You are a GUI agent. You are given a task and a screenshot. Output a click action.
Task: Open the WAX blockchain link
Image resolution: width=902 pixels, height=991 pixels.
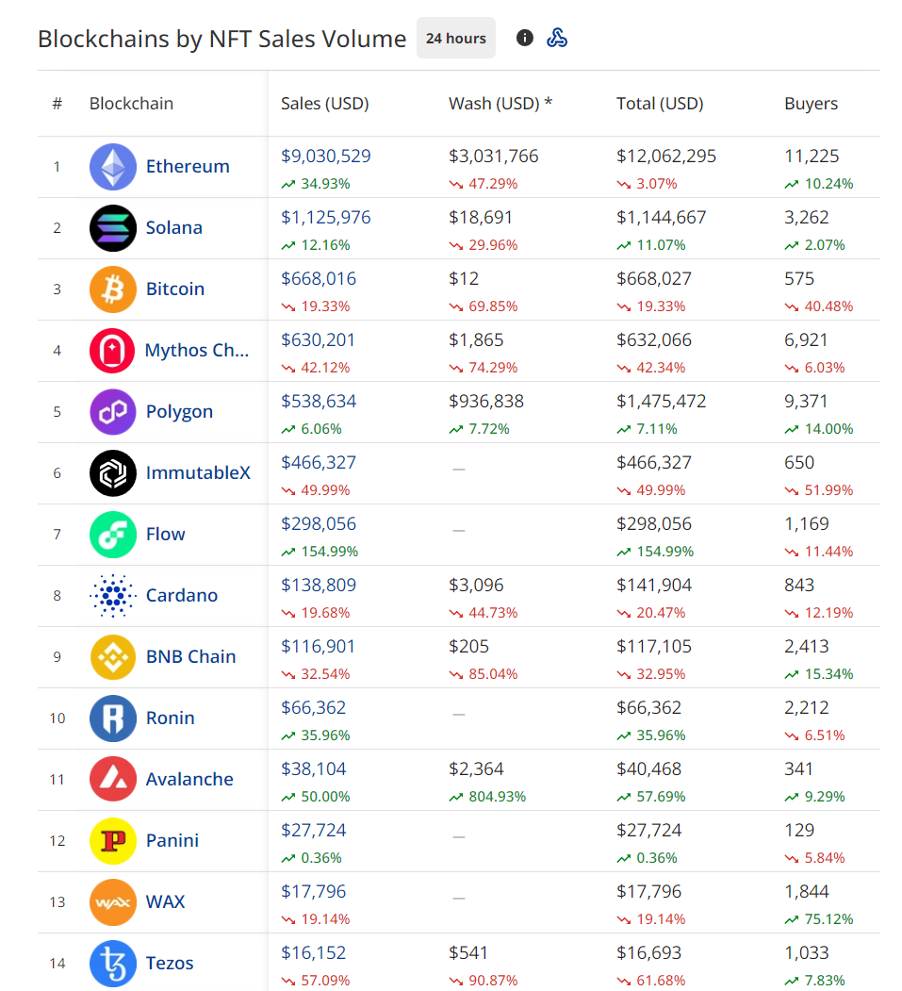[165, 902]
